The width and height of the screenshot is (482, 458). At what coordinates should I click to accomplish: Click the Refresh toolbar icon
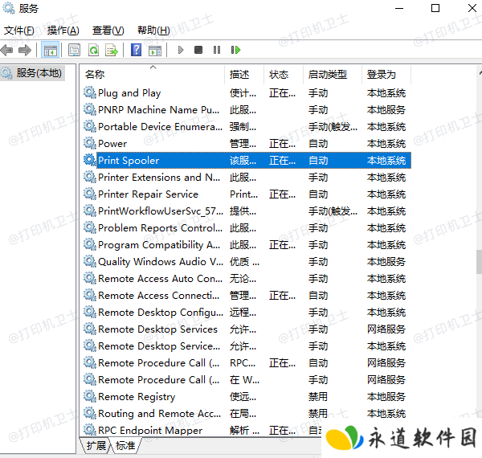(x=93, y=50)
